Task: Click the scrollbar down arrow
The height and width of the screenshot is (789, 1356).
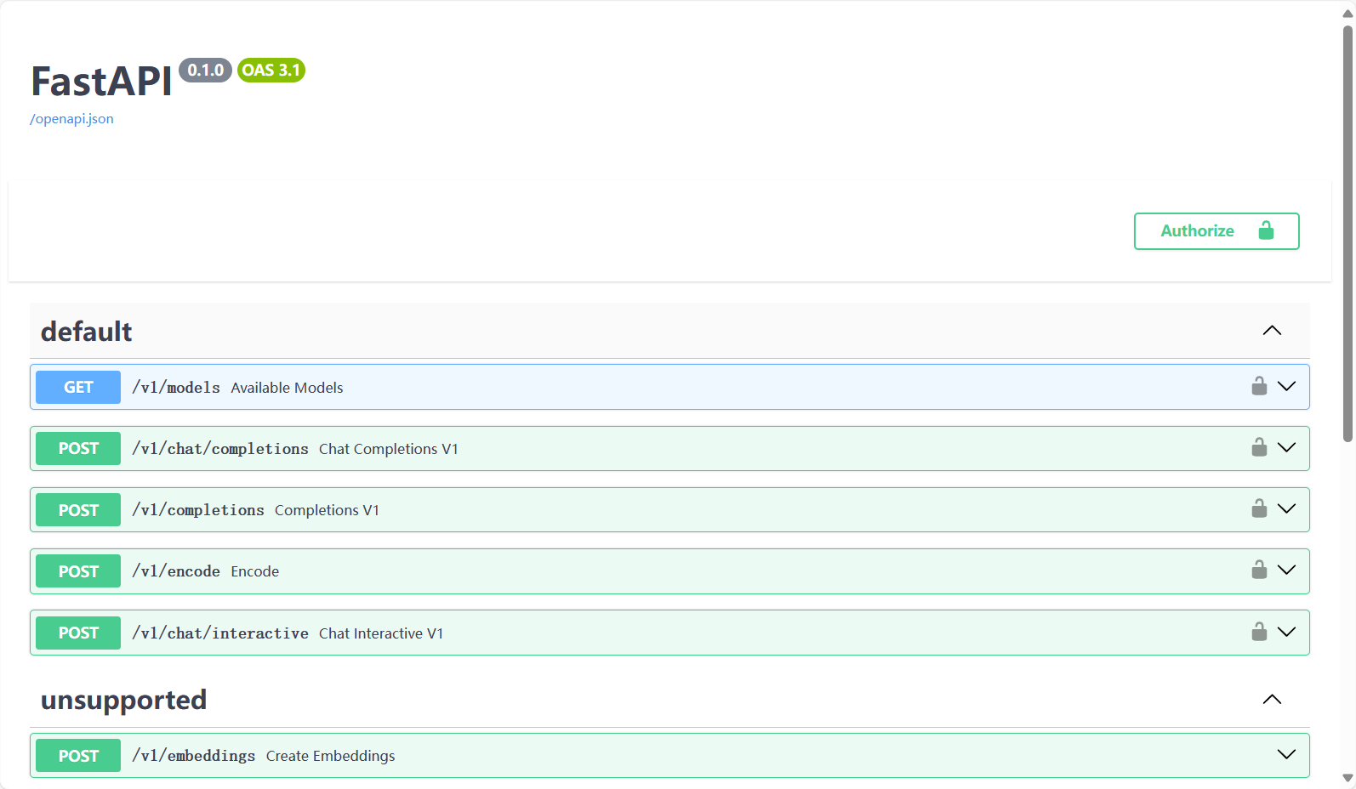Action: point(1347,778)
